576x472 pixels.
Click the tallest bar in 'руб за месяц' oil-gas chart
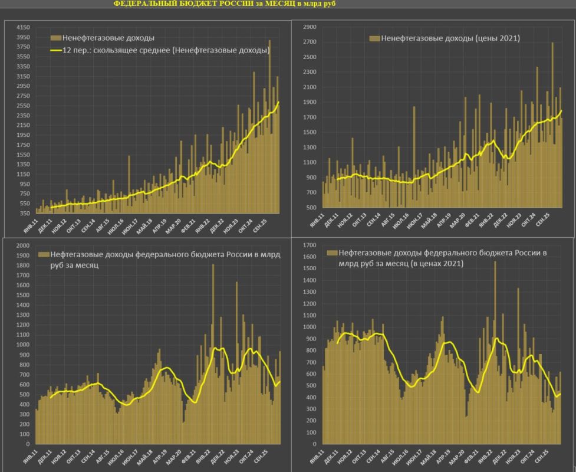tap(213, 354)
